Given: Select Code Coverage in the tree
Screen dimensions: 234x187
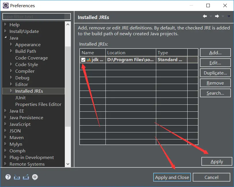Looking at the screenshot, I should point(31,58).
